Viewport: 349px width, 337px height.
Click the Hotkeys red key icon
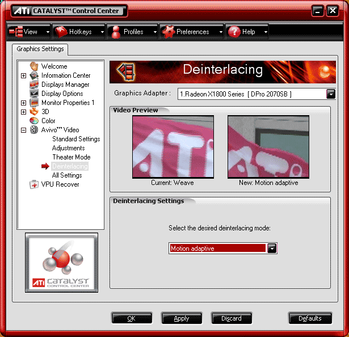[x=61, y=32]
